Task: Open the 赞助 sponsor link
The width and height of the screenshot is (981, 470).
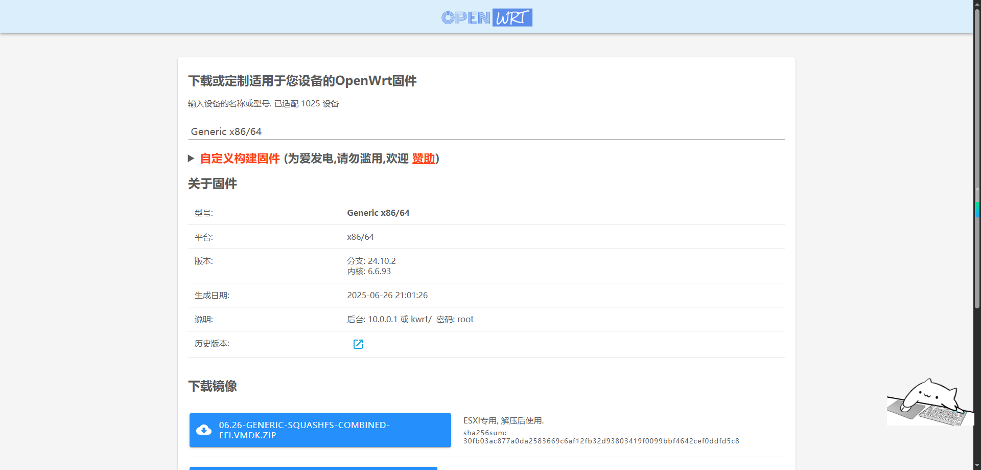Action: (x=423, y=159)
